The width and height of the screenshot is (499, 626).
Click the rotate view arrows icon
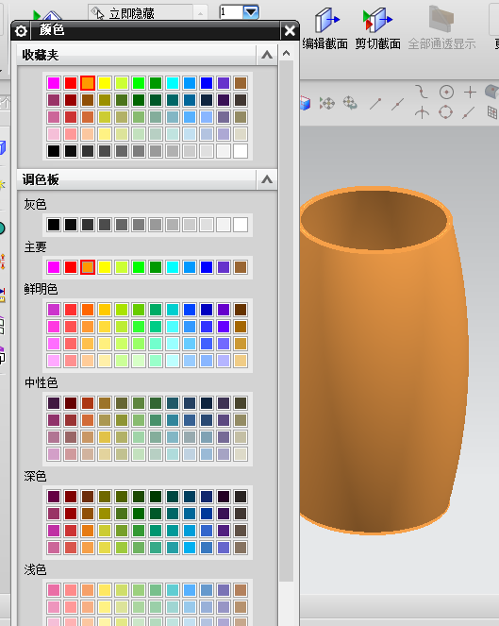point(350,103)
